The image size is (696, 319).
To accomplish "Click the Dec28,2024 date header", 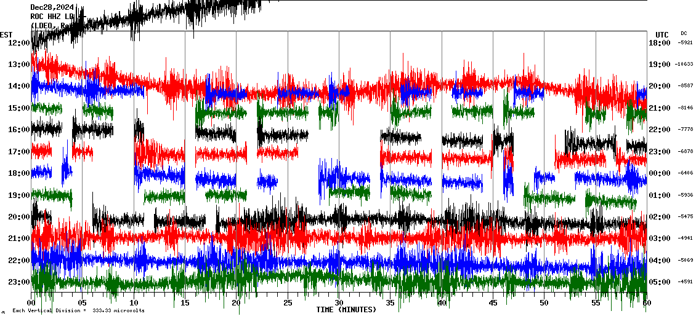I will (x=52, y=7).
